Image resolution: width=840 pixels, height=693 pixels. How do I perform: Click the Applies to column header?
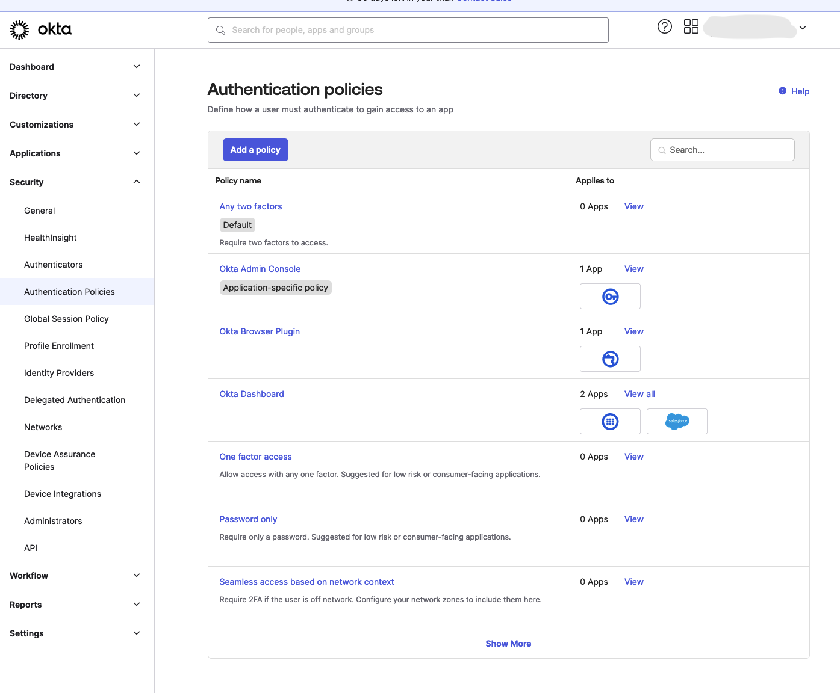coord(595,180)
